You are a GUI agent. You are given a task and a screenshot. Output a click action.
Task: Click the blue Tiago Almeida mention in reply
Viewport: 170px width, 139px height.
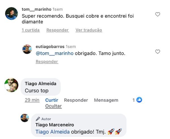point(53,132)
